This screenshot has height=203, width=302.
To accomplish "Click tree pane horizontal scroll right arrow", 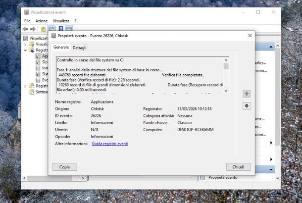I will tap(83, 178).
